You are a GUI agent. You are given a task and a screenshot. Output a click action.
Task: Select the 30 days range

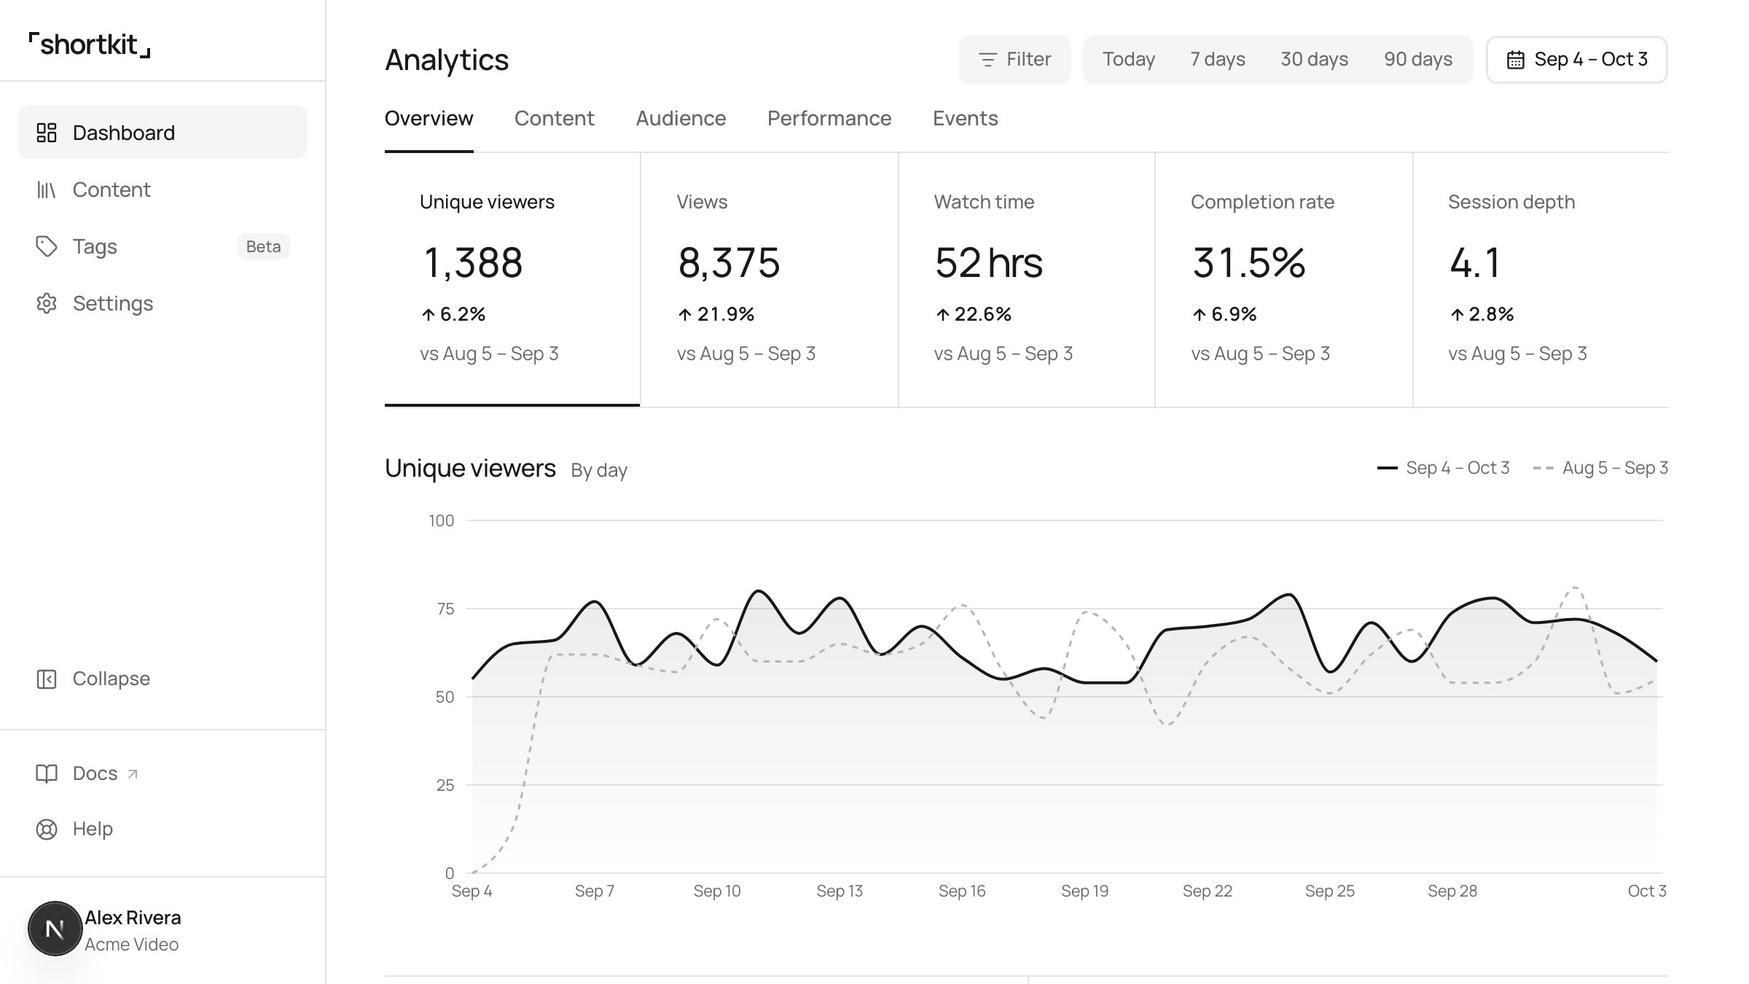[1314, 60]
